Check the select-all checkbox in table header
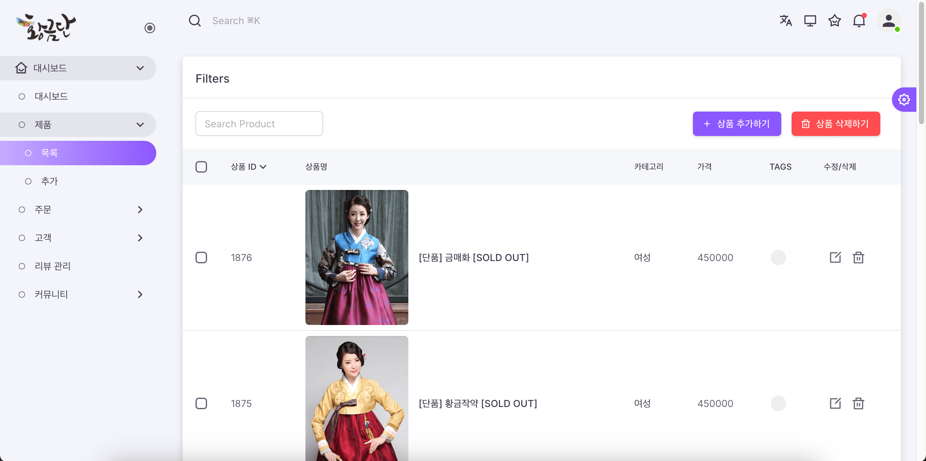This screenshot has height=461, width=926. [x=201, y=167]
